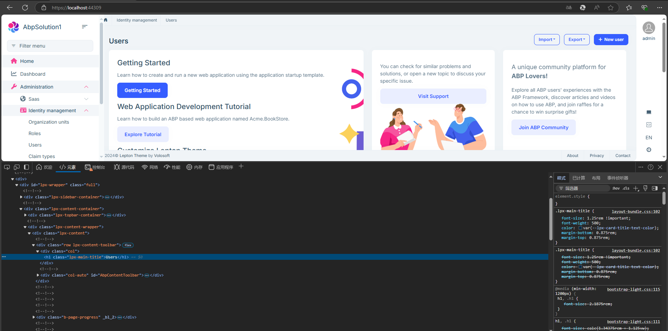Select the inspect element picker tool

pyautogui.click(x=7, y=167)
